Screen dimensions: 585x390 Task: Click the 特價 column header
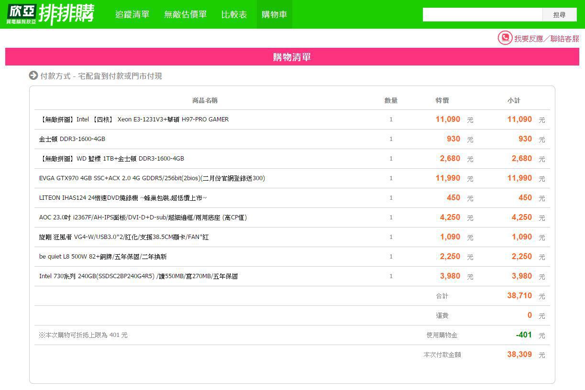(442, 100)
